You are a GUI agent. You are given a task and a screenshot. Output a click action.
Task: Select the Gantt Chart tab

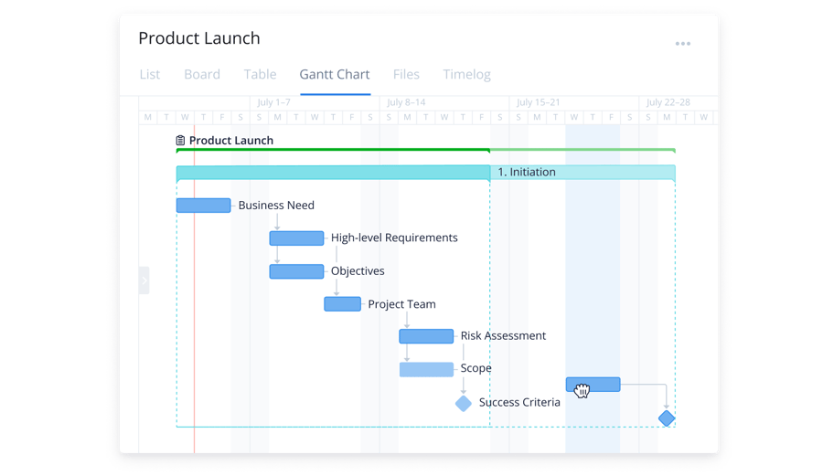click(335, 75)
